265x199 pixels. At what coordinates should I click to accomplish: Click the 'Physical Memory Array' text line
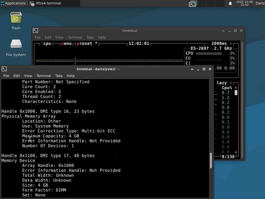(28, 116)
